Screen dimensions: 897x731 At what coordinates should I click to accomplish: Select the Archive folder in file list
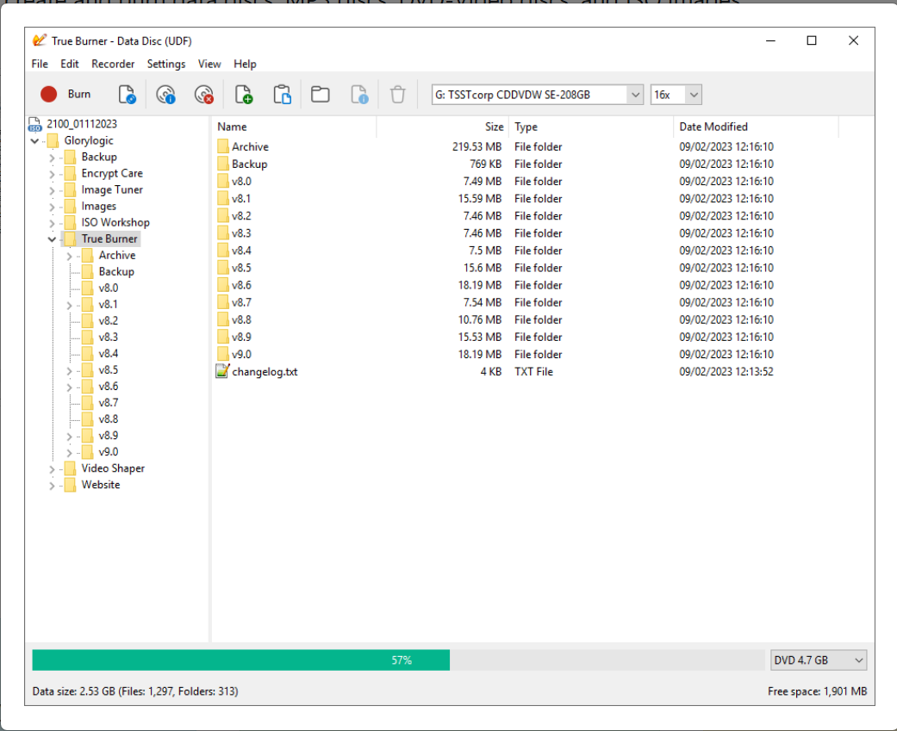pos(250,147)
